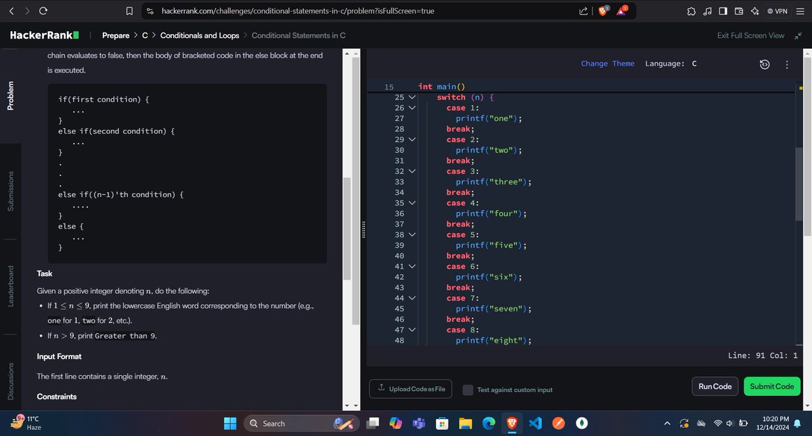Click 'Line: 91 Col: 1' status text
The height and width of the screenshot is (436, 812).
[763, 355]
